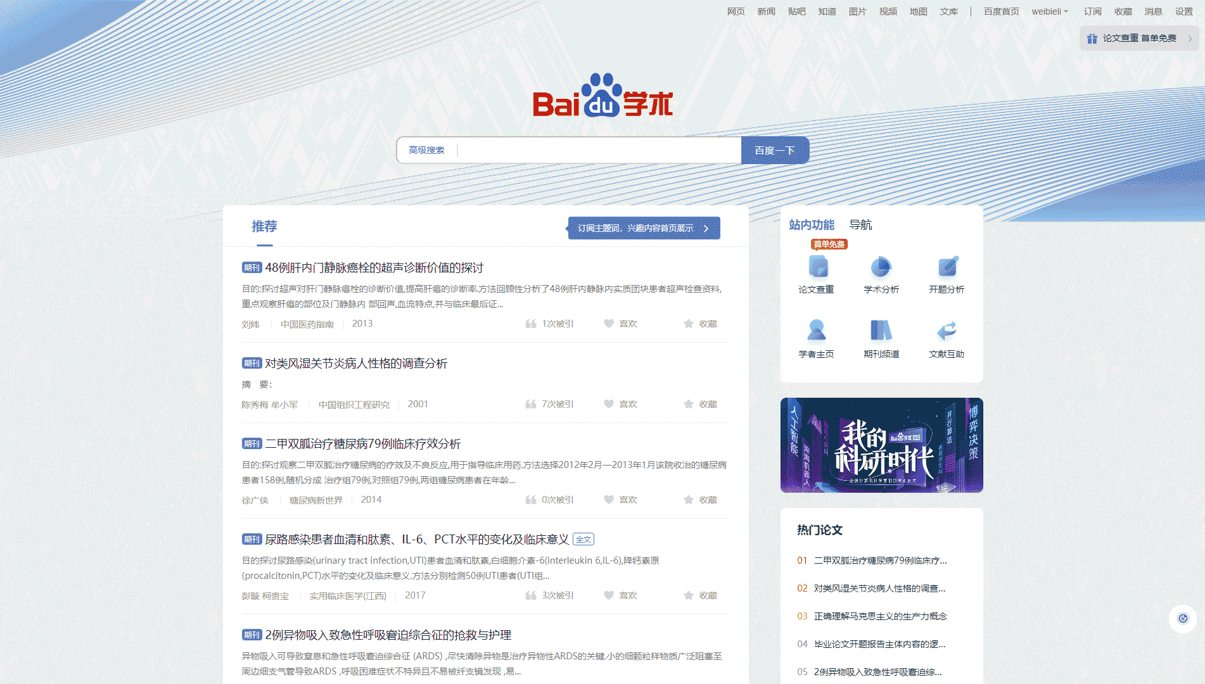The image size is (1205, 684).
Task: Like the 二甲双胍治疗糖尿病 paper with heart
Action: pos(608,500)
